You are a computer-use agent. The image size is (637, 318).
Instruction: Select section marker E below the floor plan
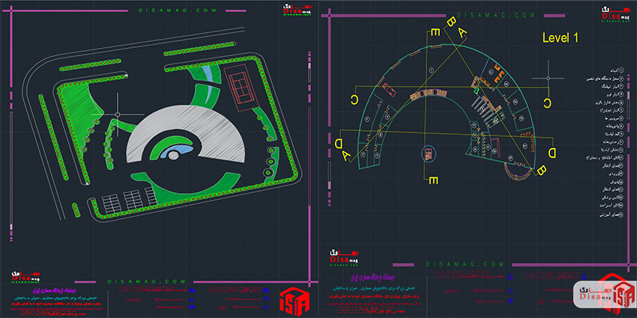434,180
